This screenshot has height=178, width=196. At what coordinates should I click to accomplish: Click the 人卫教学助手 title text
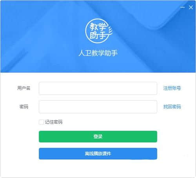98,53
